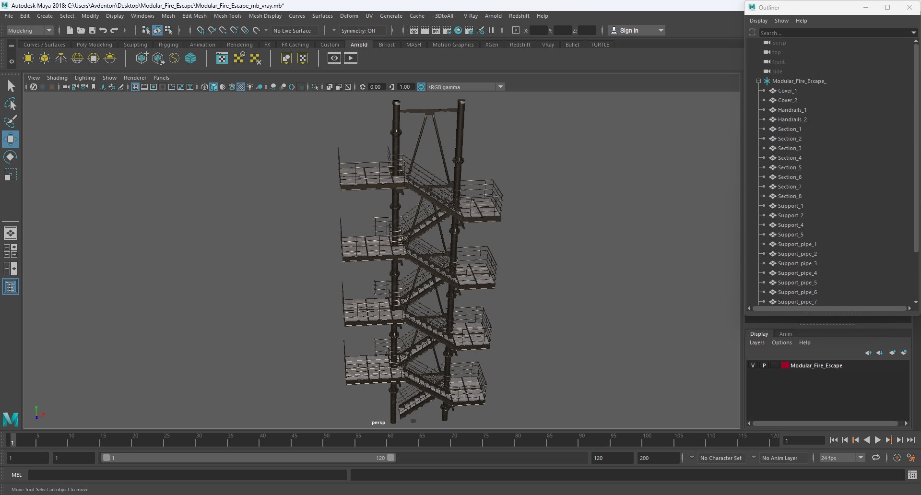Collapse the Modular_Fire_Escape_ group in Outliner
Image resolution: width=921 pixels, height=495 pixels.
[758, 81]
